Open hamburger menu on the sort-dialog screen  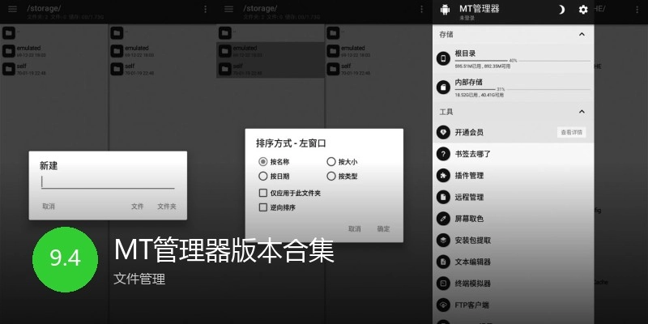[x=228, y=9]
